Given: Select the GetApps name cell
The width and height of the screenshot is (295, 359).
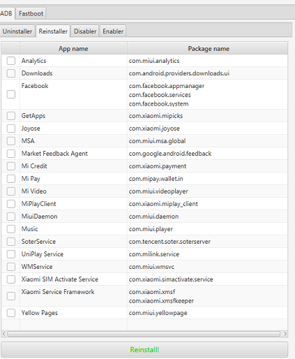Looking at the screenshot, I should (73, 116).
